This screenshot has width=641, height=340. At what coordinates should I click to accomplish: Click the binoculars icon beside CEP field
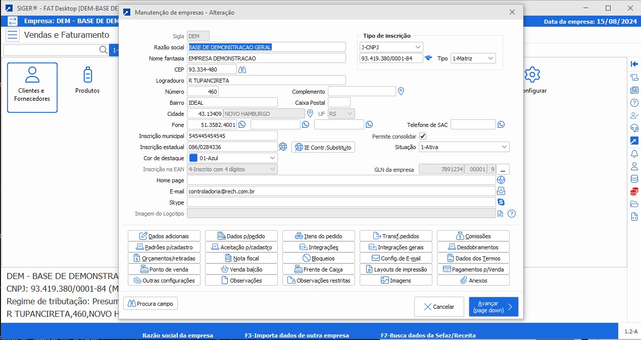click(242, 70)
